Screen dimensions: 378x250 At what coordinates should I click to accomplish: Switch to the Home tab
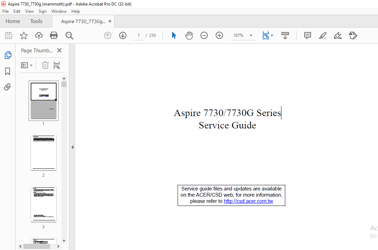coord(13,21)
